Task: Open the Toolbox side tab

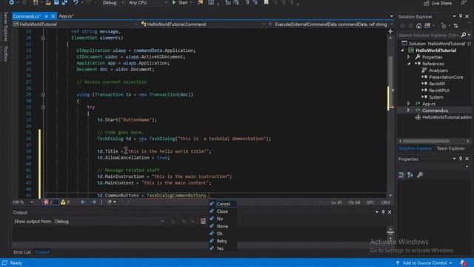Action: point(5,53)
